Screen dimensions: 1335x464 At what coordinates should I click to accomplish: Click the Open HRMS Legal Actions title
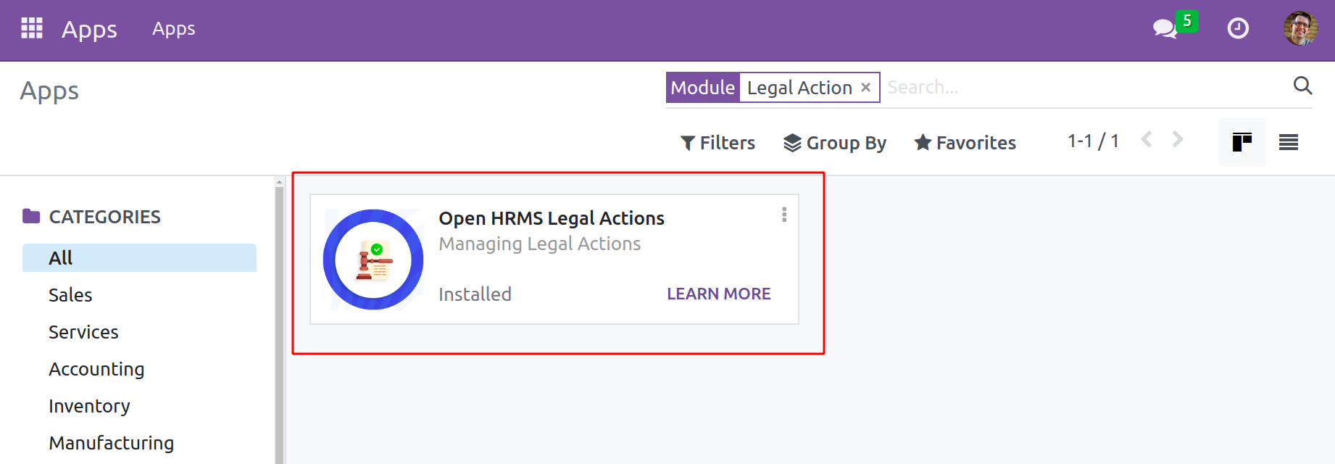point(552,218)
